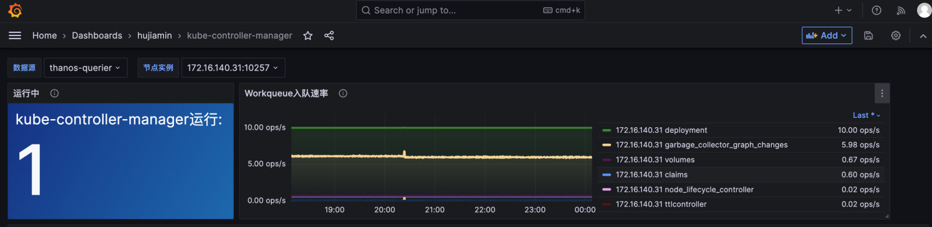Collapse top bar with chevron-up icon

923,36
